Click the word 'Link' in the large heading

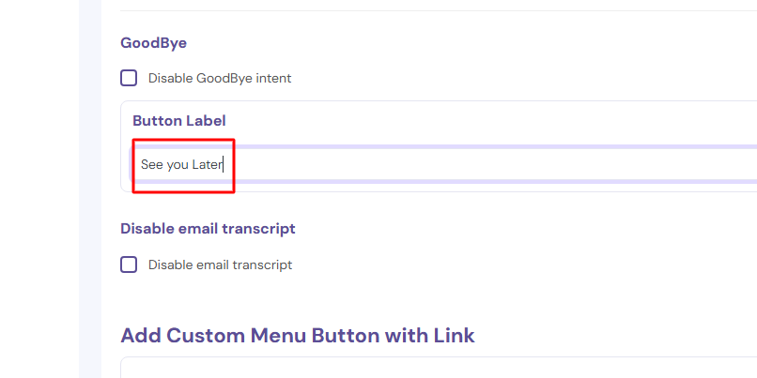click(x=450, y=335)
